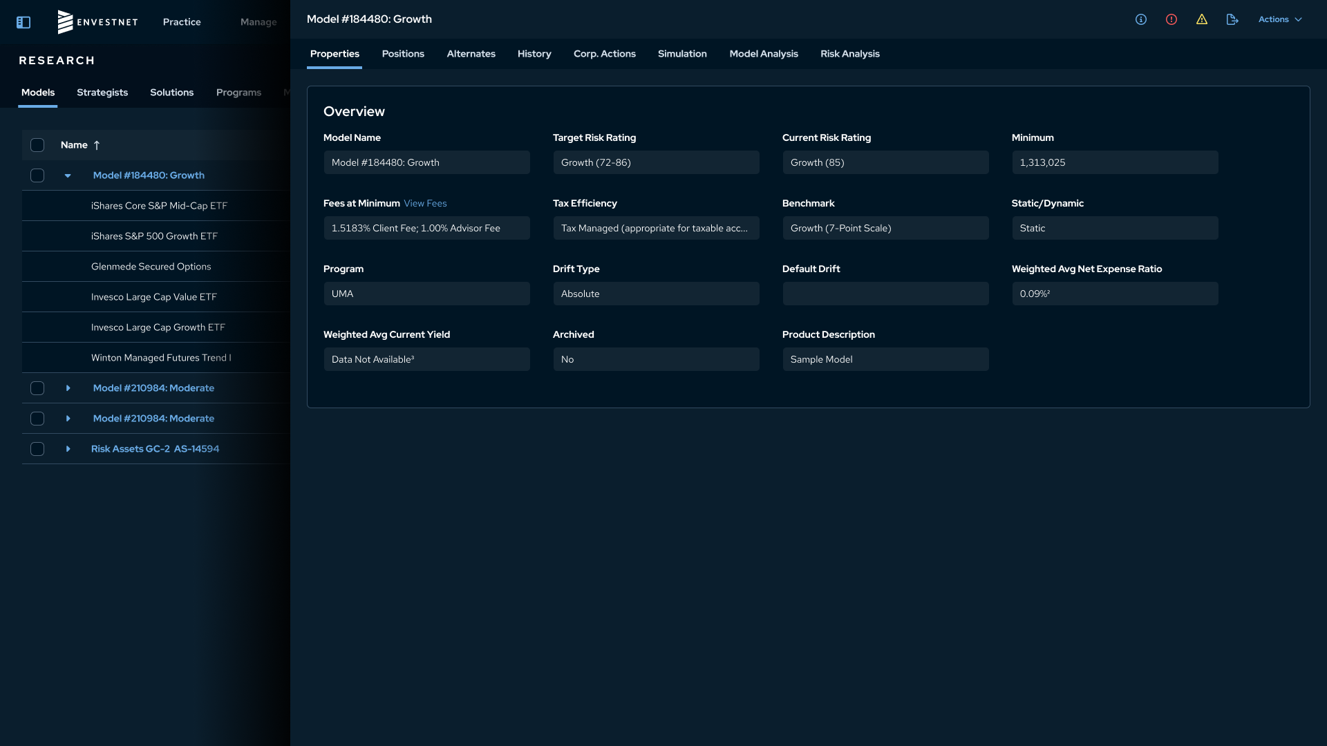Check the second Model #210984: Moderate checkbox
The width and height of the screenshot is (1327, 746).
click(37, 419)
